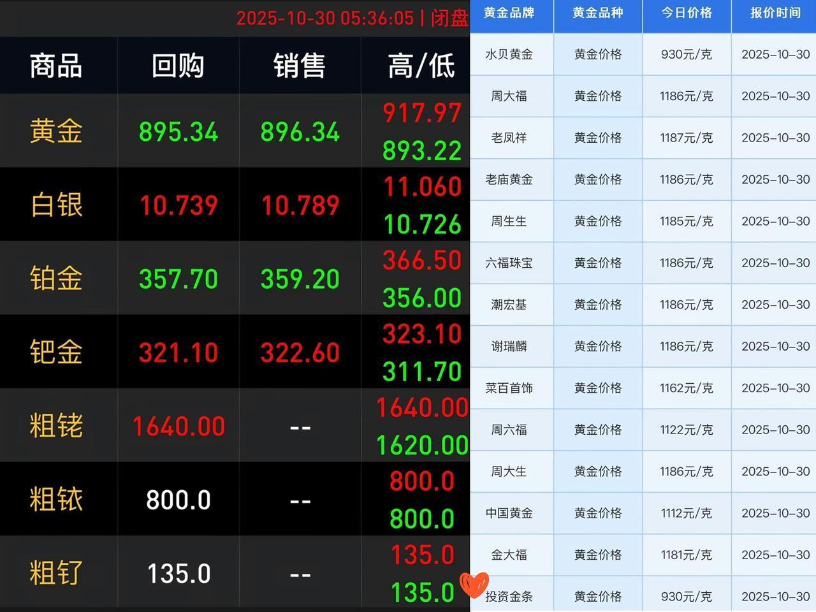The height and width of the screenshot is (612, 816).
Task: Select the 谢瑞麟 brand cell
Action: (509, 346)
